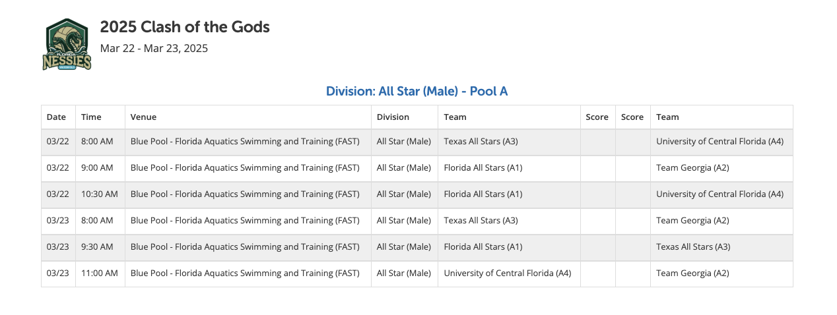Click the Date column header
Image resolution: width=837 pixels, height=315 pixels.
click(x=57, y=117)
